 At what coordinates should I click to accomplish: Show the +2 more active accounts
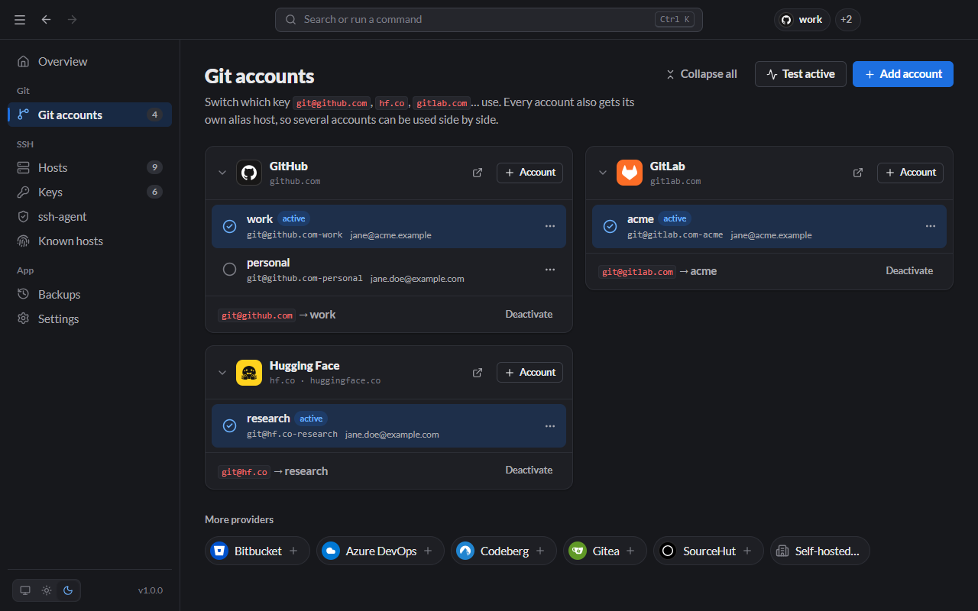pos(848,20)
